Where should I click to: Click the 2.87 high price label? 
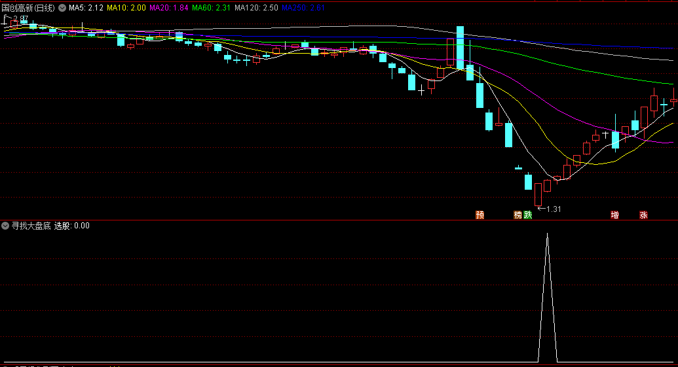click(x=21, y=18)
